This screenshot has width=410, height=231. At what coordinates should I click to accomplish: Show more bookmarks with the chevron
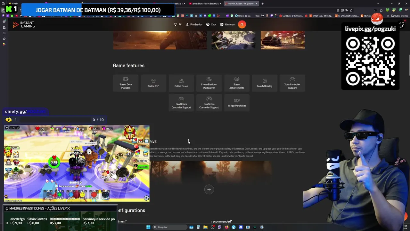(x=388, y=16)
